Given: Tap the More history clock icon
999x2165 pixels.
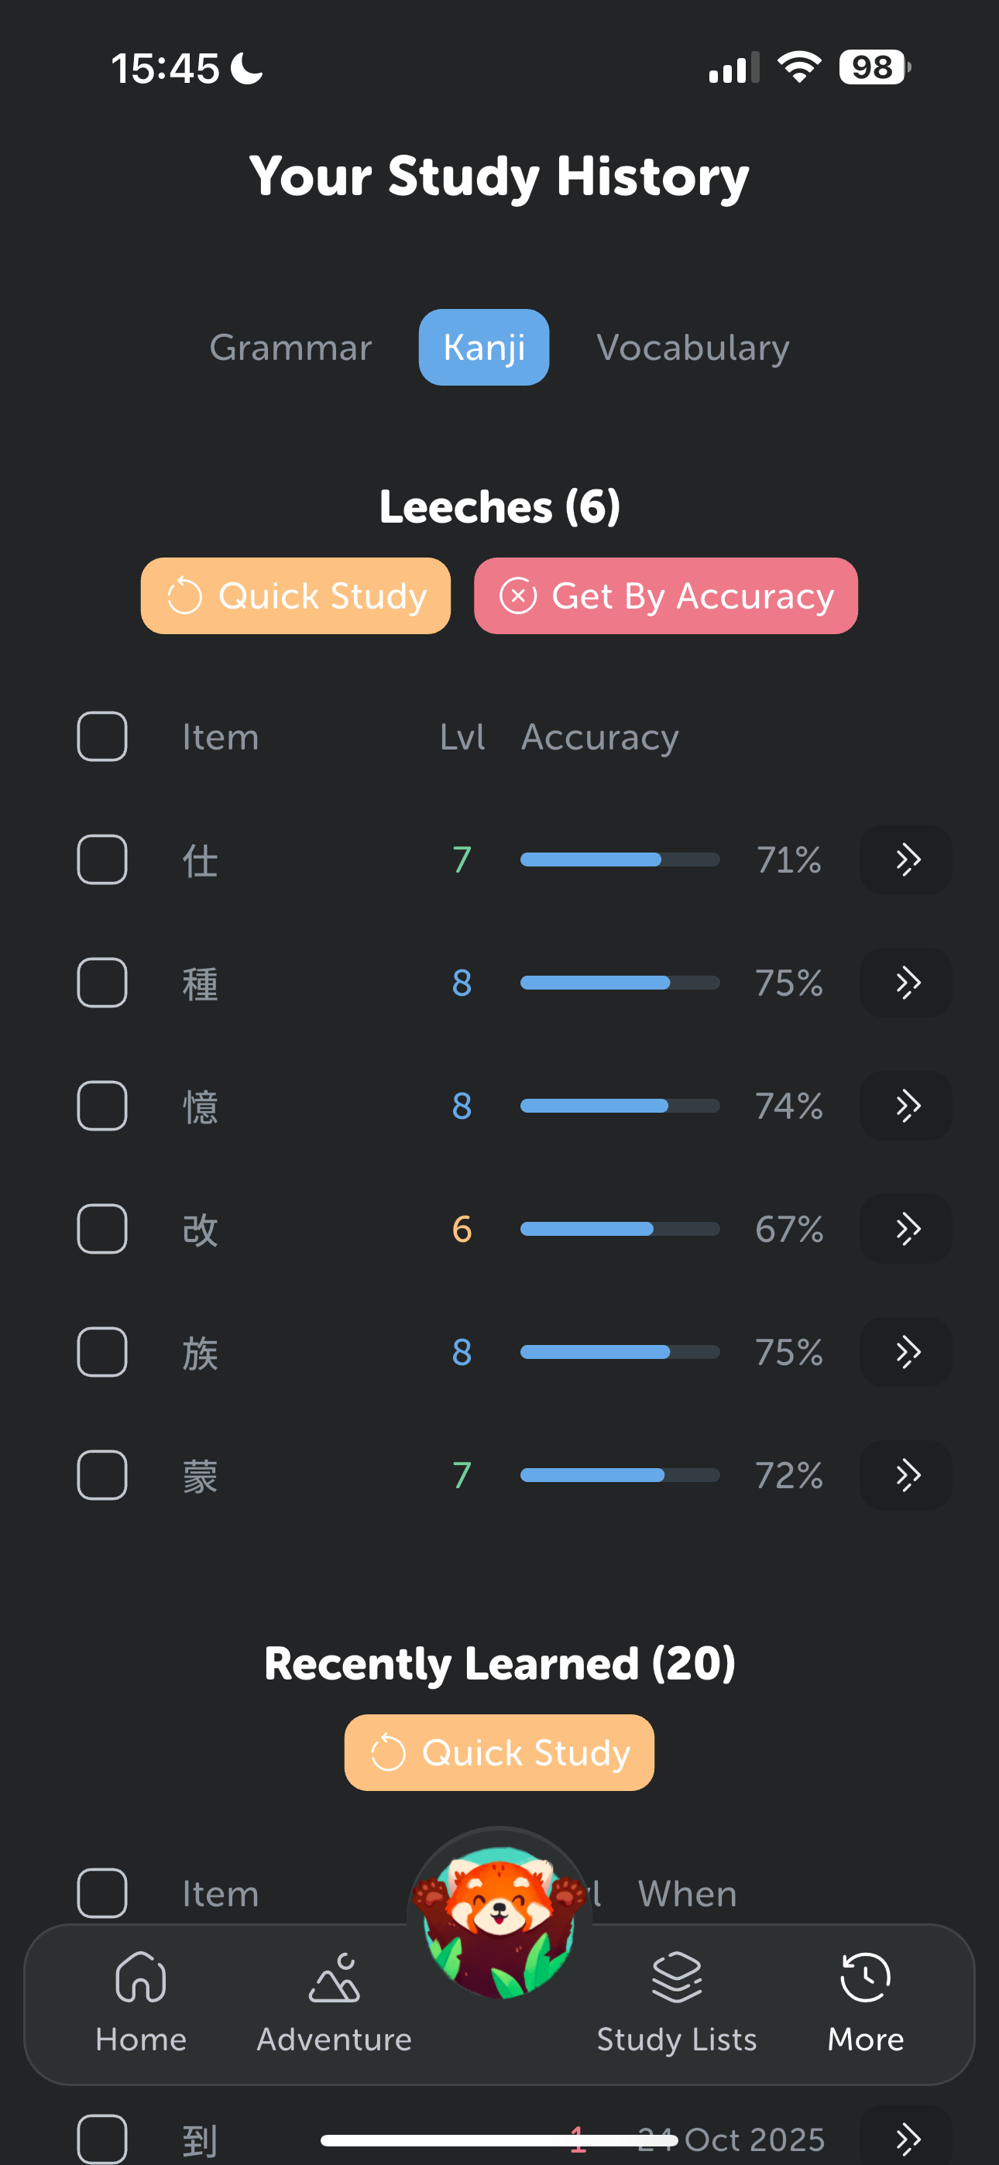Looking at the screenshot, I should click(865, 1978).
